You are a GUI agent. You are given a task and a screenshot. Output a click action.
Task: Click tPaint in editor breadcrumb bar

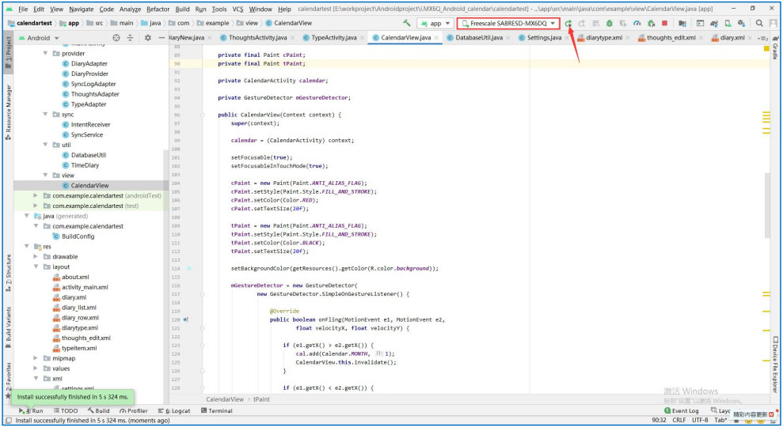[261, 399]
